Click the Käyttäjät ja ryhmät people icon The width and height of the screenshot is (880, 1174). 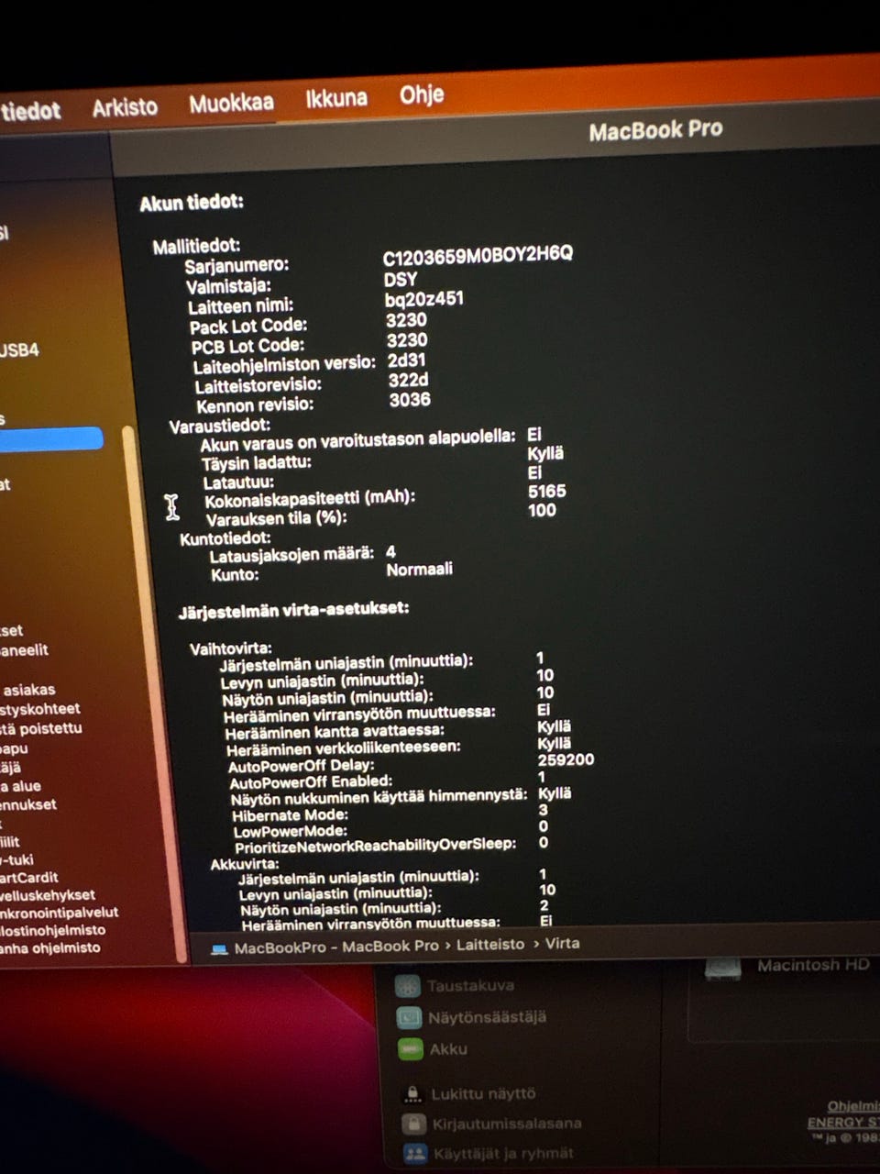coord(416,1153)
